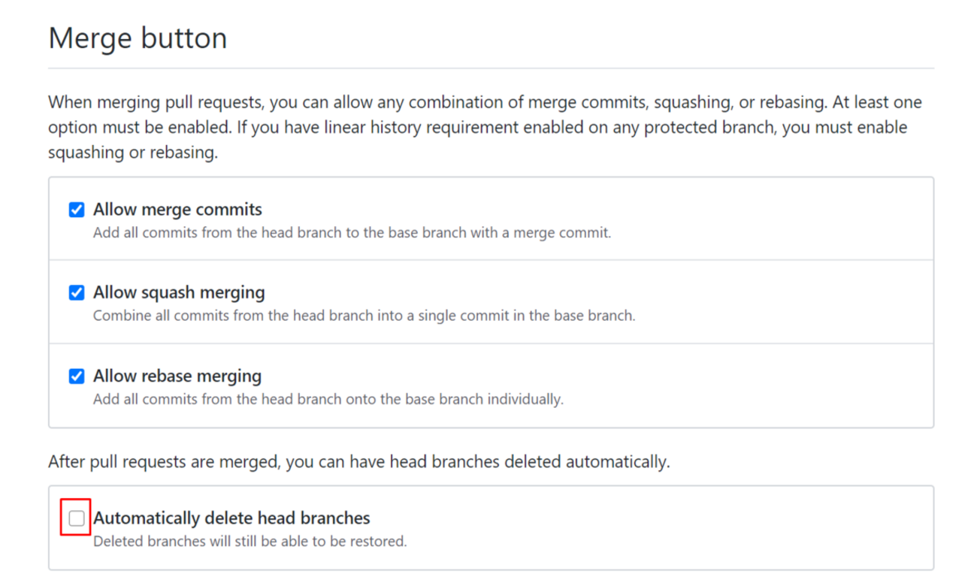Click the short line "squashing or rebasing."
The width and height of the screenshot is (977, 586).
[132, 152]
